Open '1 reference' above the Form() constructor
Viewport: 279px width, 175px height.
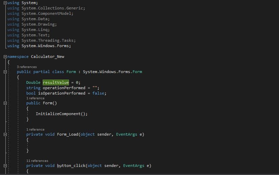(35, 98)
